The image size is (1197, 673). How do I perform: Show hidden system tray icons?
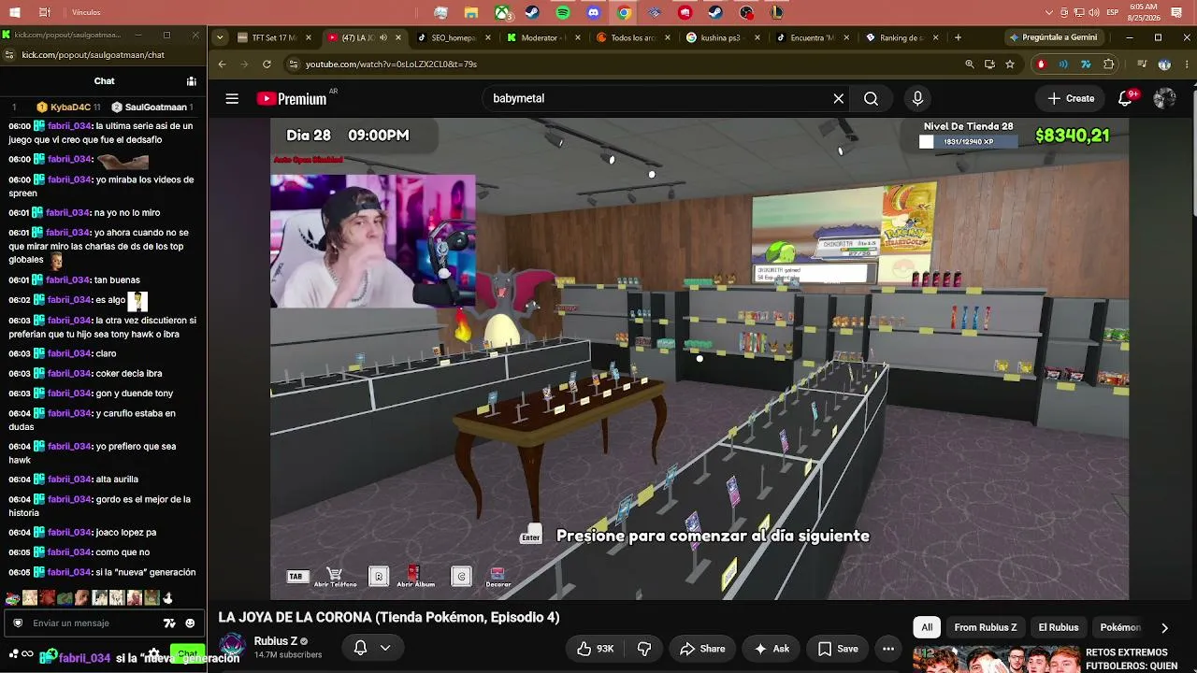point(1050,13)
